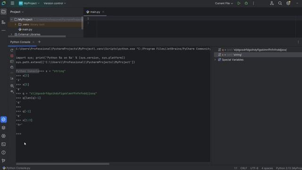
Task: Click the 4 spaces indent indicator
Action: pos(267,168)
